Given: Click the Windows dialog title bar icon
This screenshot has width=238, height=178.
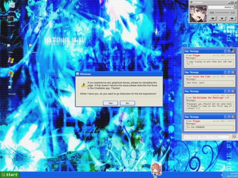Looking at the screenshot, I should coord(78,74).
